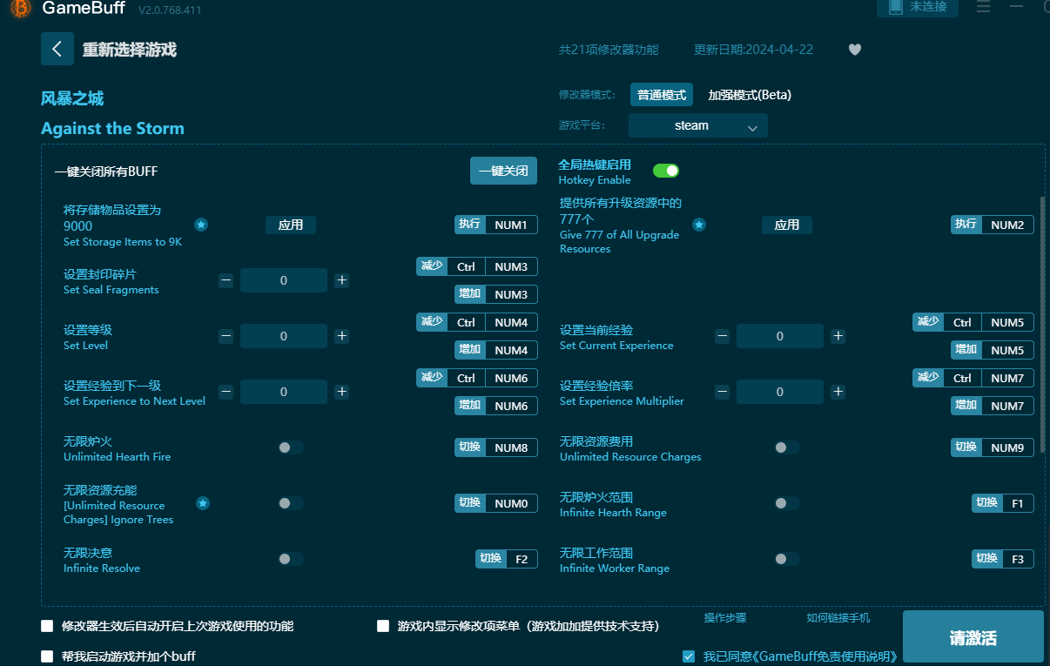Check the 帮我启动游戏并加个buff option
Image resolution: width=1050 pixels, height=666 pixels.
click(46, 655)
